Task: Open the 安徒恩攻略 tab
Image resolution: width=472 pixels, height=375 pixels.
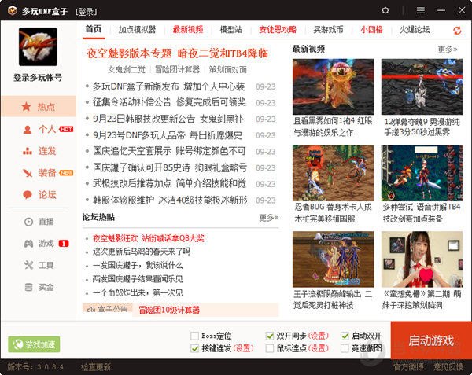Action: [x=278, y=29]
